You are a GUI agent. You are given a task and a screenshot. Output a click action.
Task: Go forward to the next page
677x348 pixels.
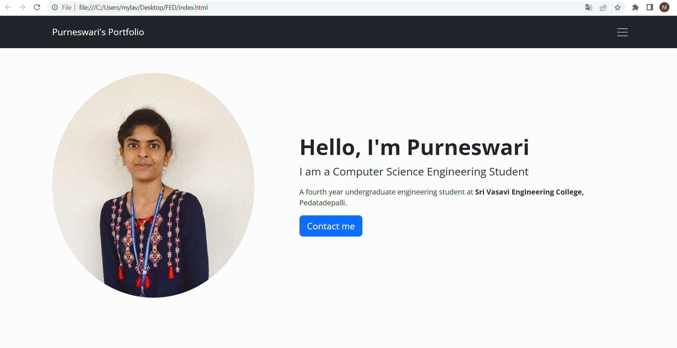pos(22,7)
